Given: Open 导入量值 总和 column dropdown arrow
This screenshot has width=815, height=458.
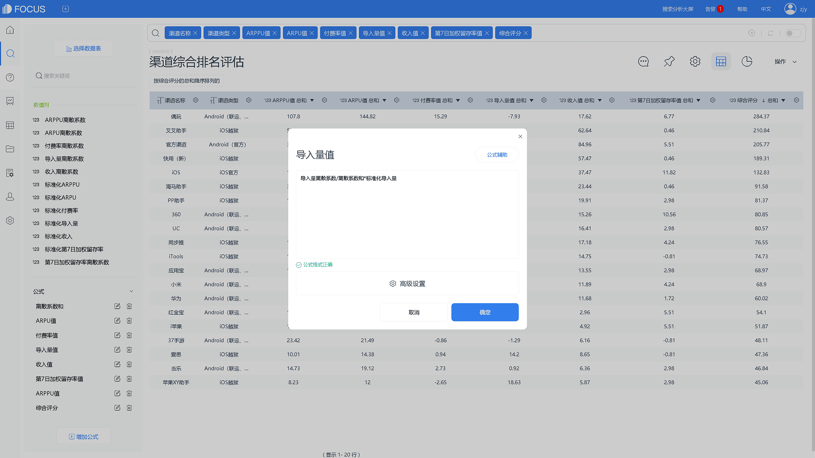Looking at the screenshot, I should tap(531, 101).
